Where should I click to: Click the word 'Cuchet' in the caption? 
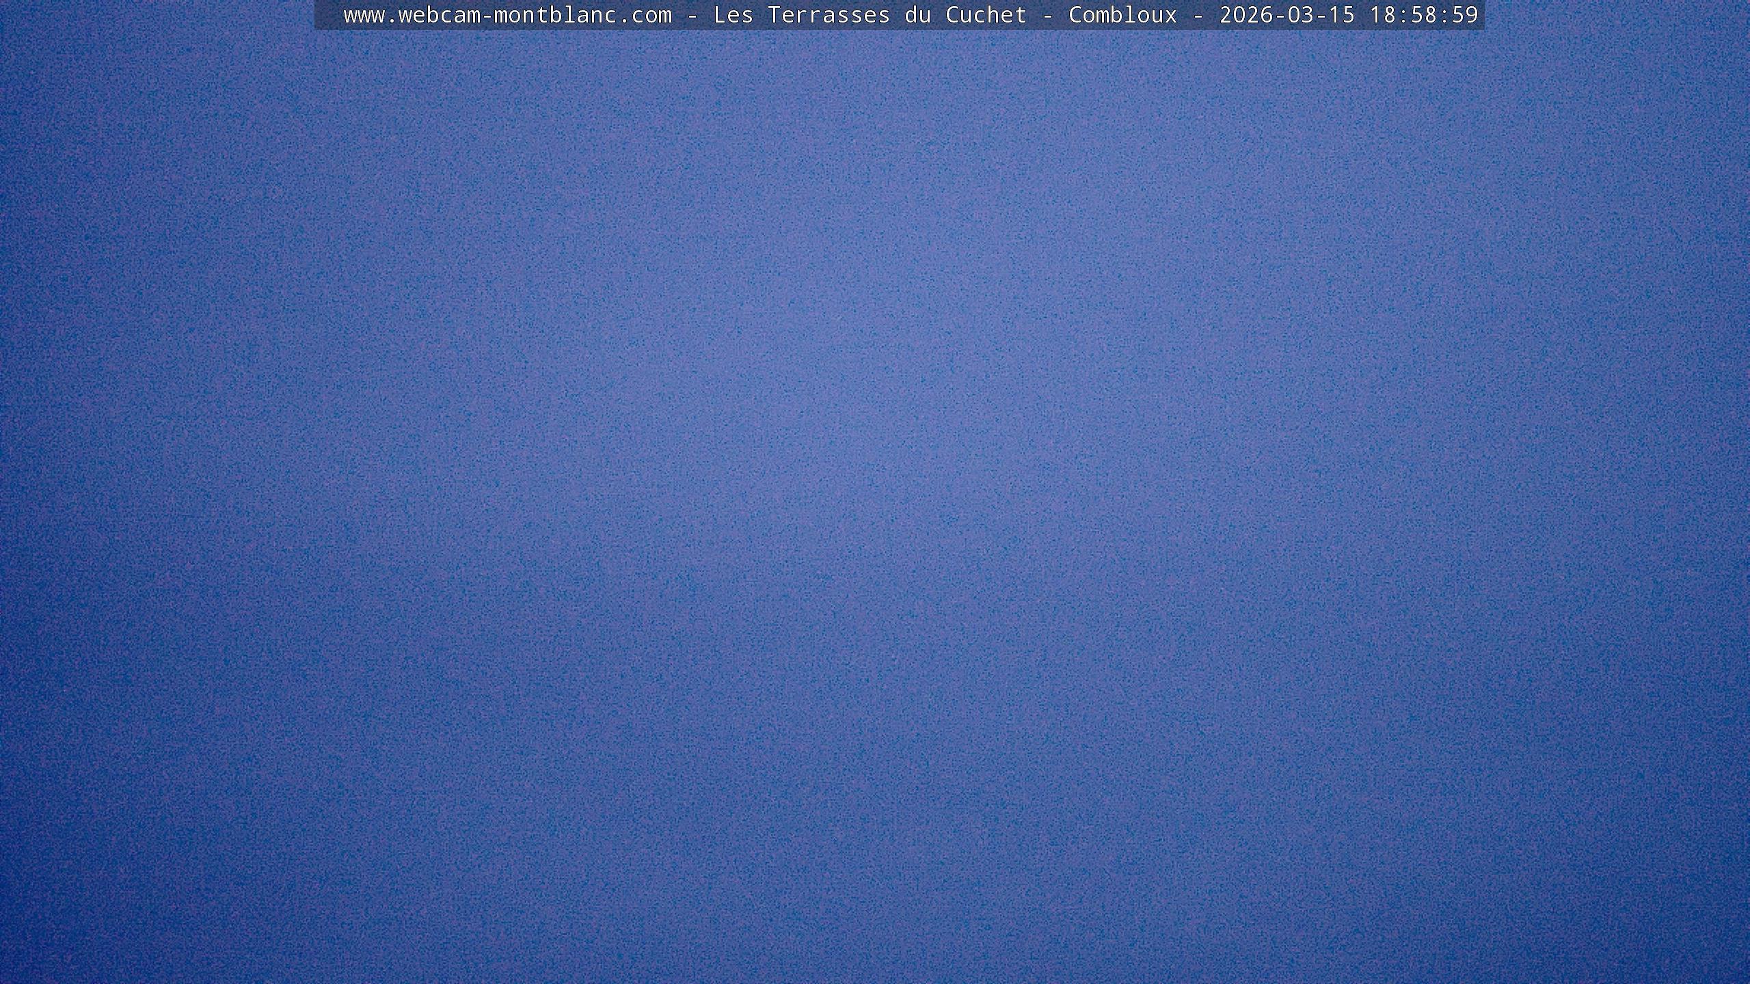[x=986, y=15]
